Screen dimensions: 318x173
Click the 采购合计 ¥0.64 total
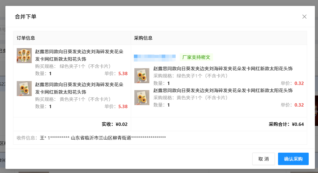[286, 124]
